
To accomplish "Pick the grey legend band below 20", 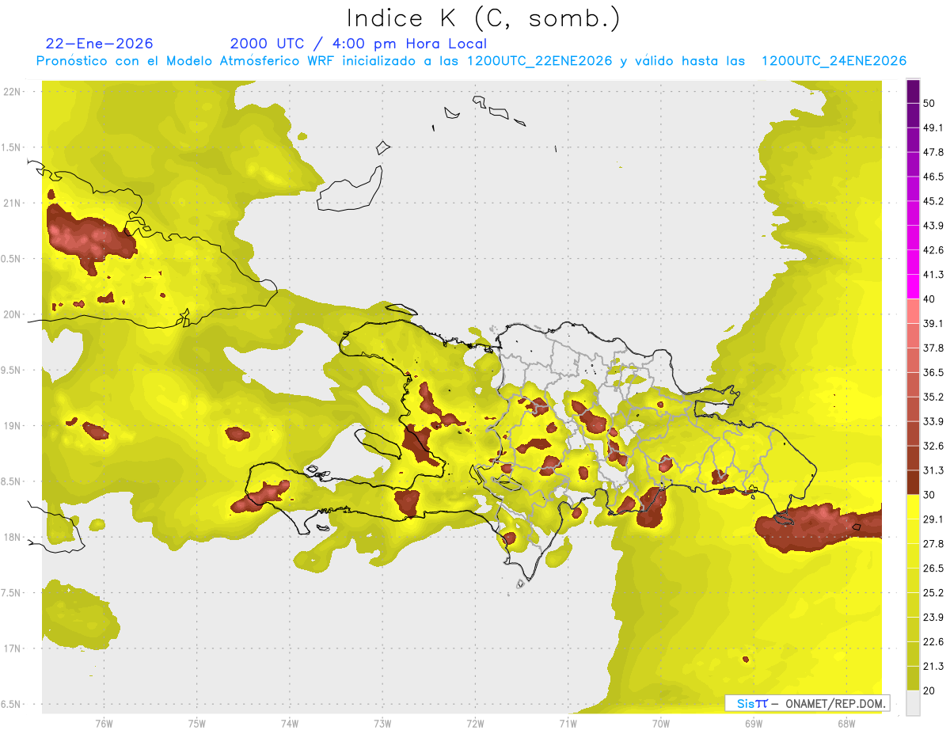I will pyautogui.click(x=913, y=702).
